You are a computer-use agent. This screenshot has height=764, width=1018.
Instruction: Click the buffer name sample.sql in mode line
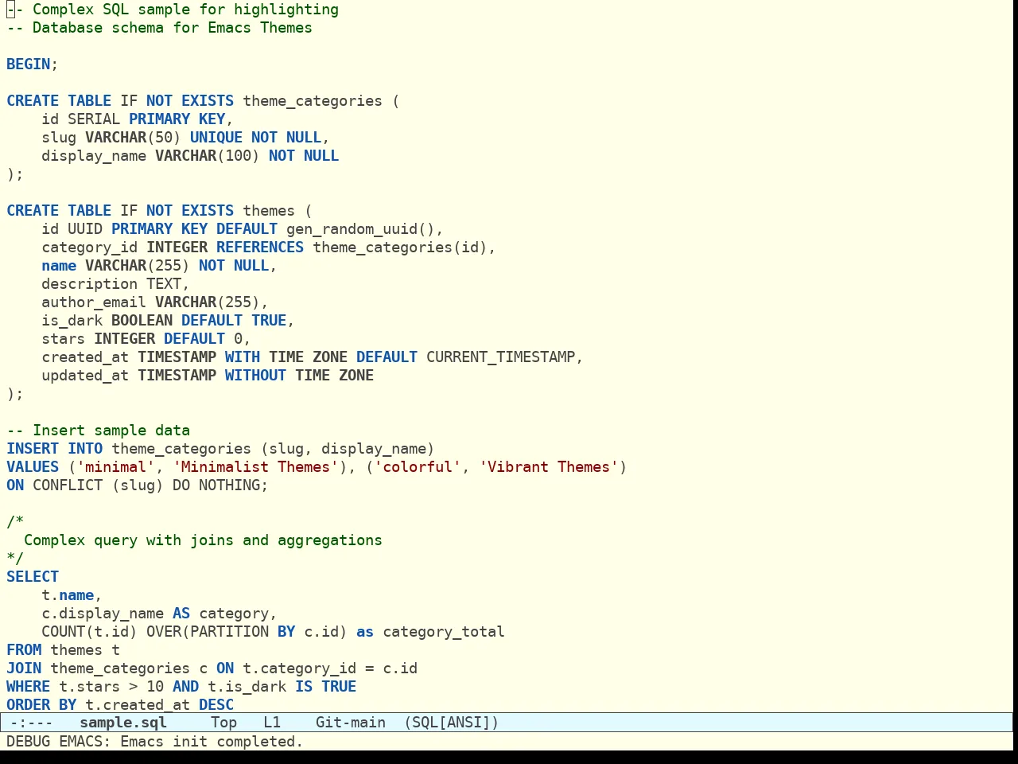point(123,723)
